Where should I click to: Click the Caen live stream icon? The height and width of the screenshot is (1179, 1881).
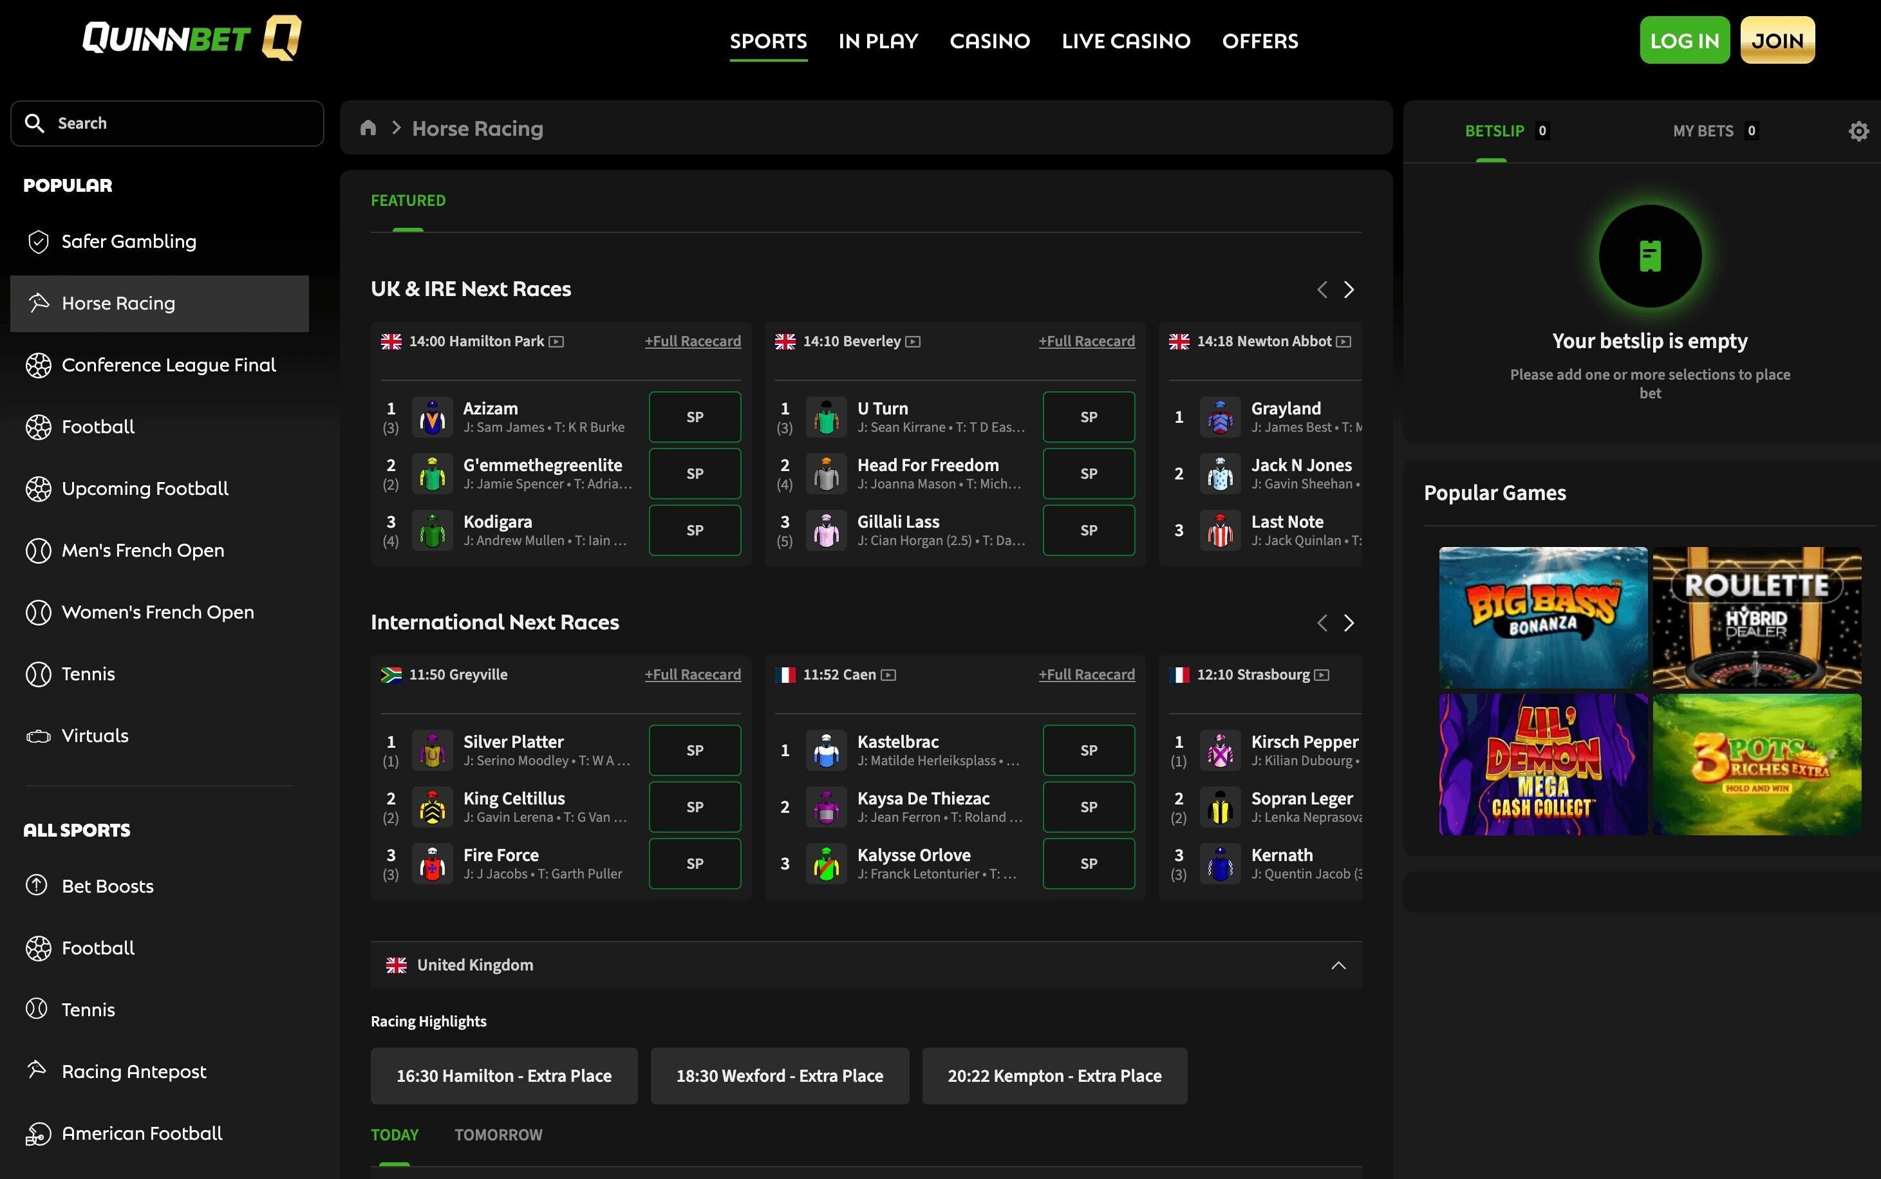coord(888,675)
